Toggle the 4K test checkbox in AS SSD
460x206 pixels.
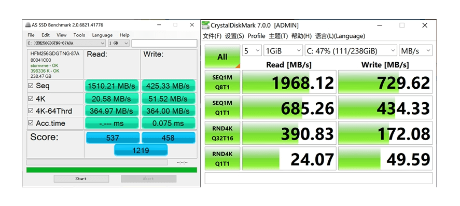(x=31, y=99)
